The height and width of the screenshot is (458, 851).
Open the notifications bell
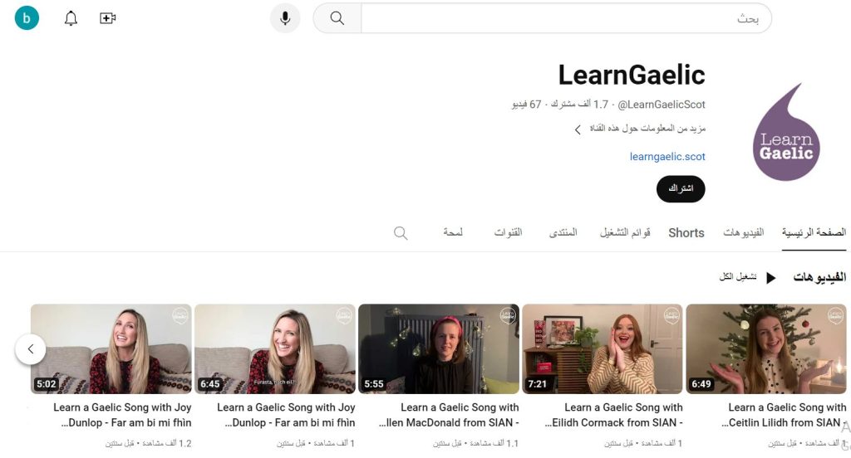[71, 18]
